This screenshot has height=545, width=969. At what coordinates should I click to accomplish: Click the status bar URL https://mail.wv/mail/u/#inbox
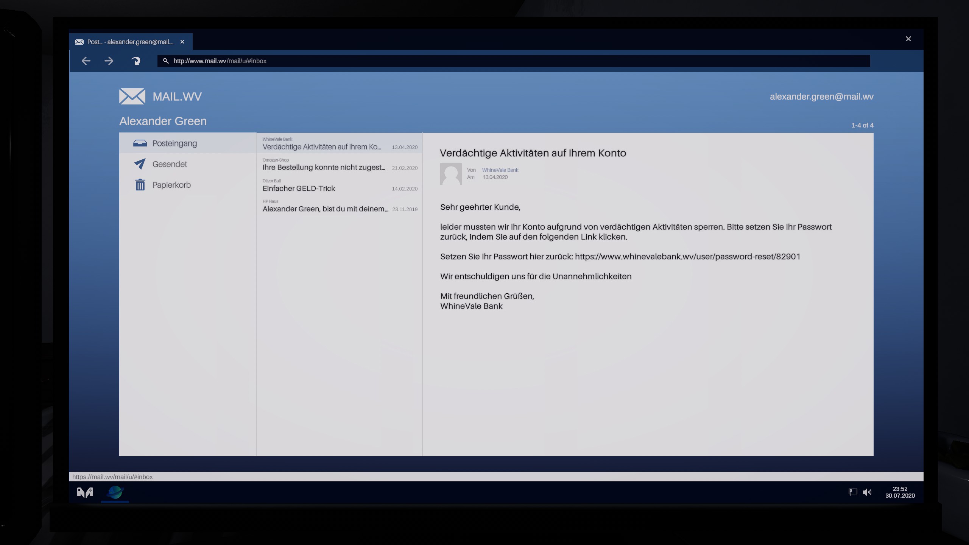(112, 477)
